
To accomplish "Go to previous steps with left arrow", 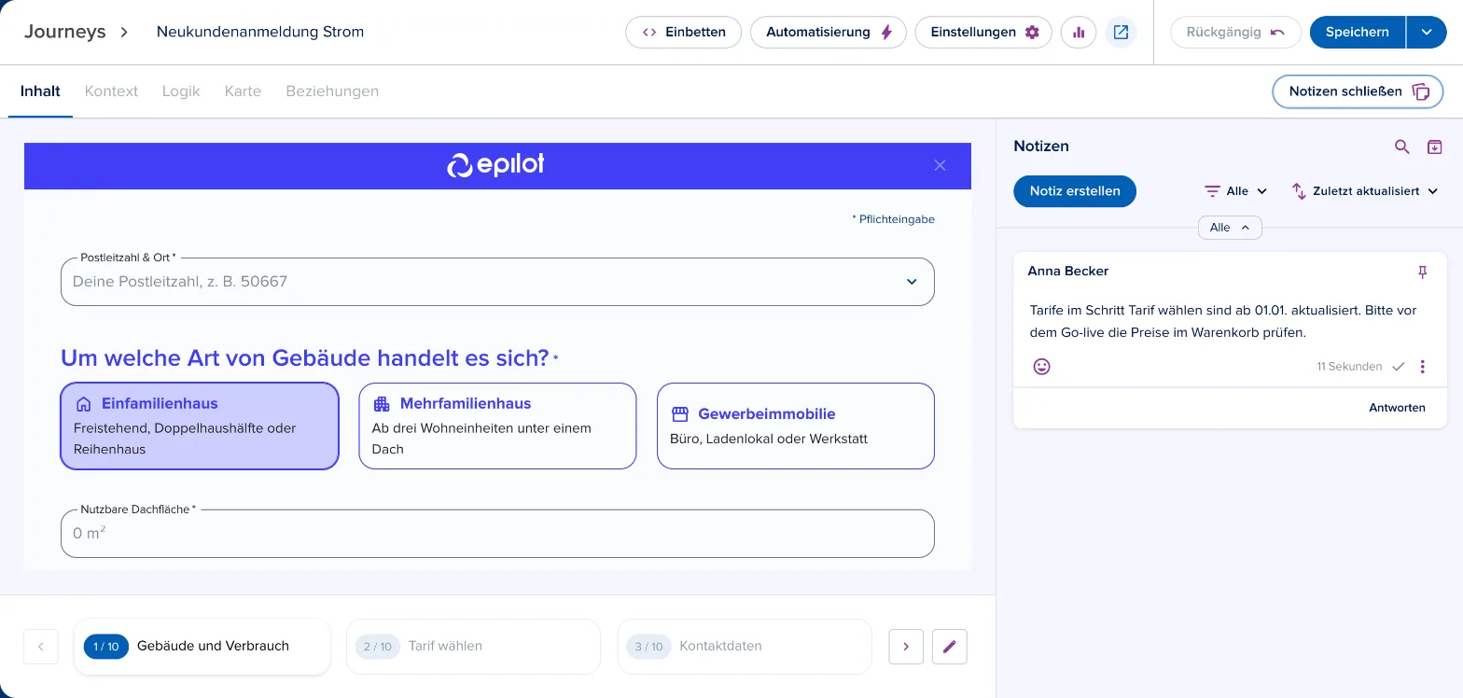I will coord(41,647).
